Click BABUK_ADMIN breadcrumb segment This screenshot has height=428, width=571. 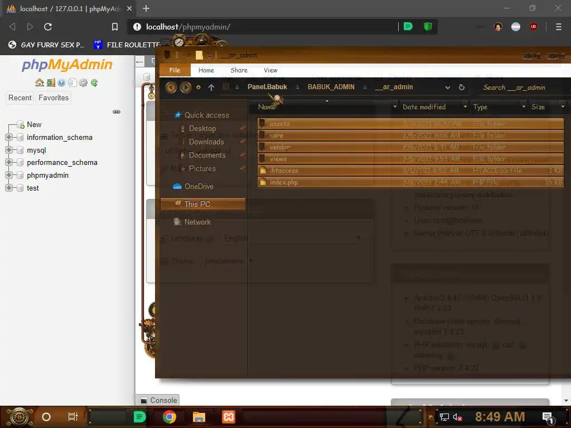331,87
